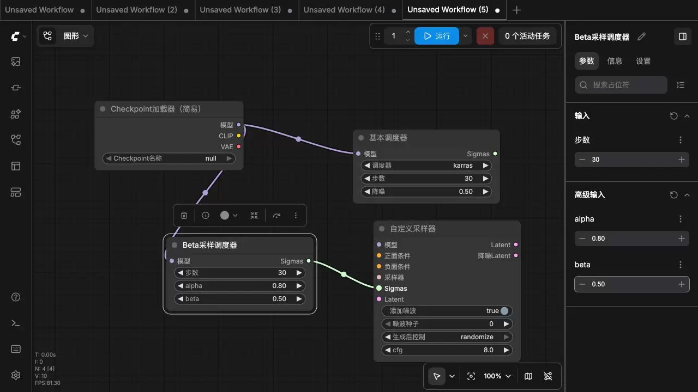Click the 搜索占位符 search field

(x=621, y=85)
